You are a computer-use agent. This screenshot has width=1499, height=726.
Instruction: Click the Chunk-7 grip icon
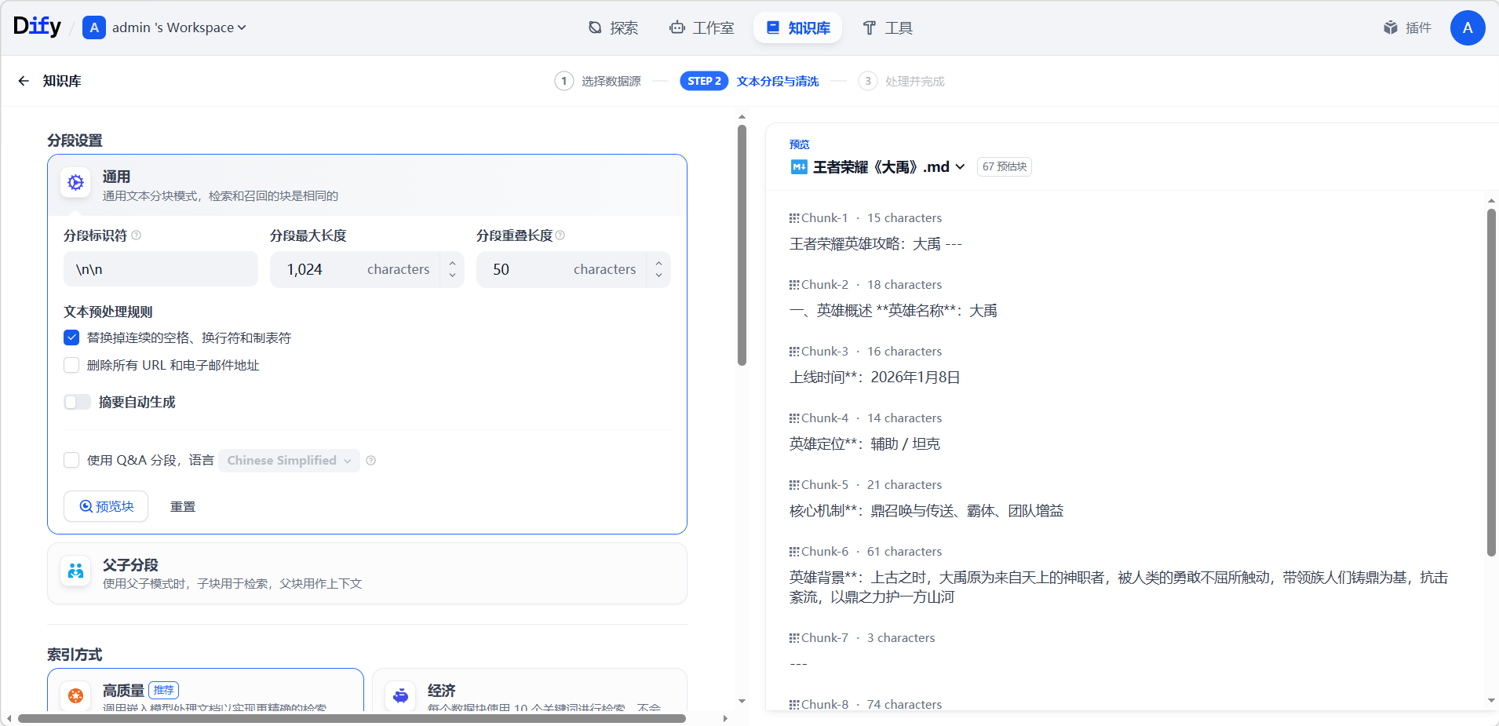click(x=794, y=638)
